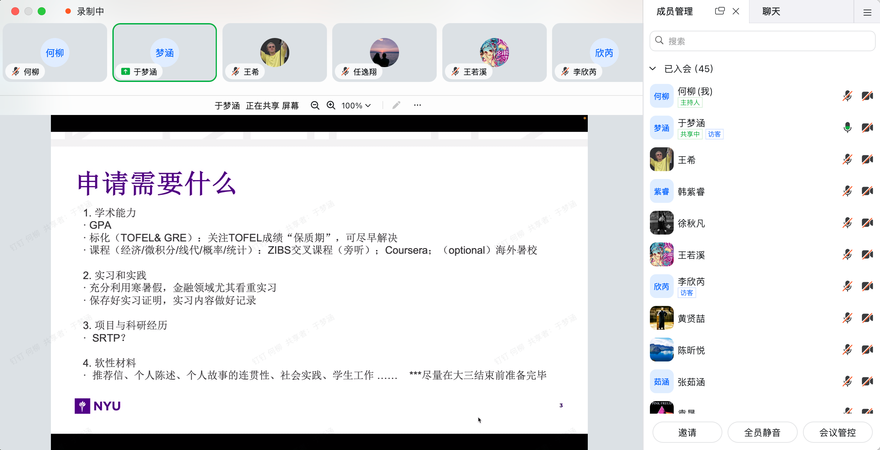Screen dimensions: 880x450
Task: Pop out the member management panel
Action: tap(719, 11)
